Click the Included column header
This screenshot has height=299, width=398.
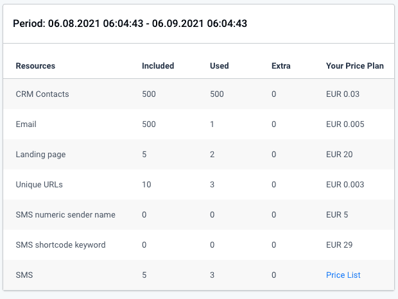[158, 66]
